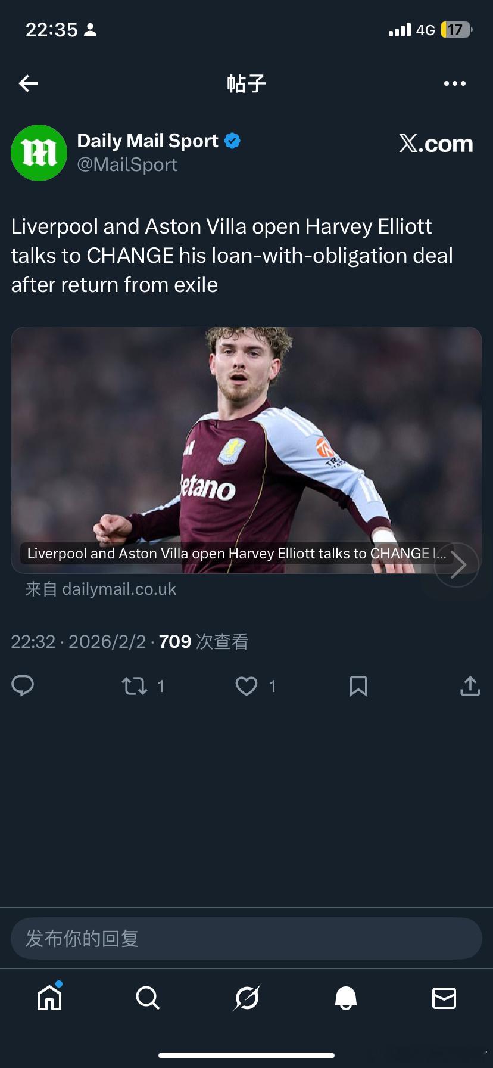Focus the reply input field
Viewport: 493px width, 1068px height.
246,938
